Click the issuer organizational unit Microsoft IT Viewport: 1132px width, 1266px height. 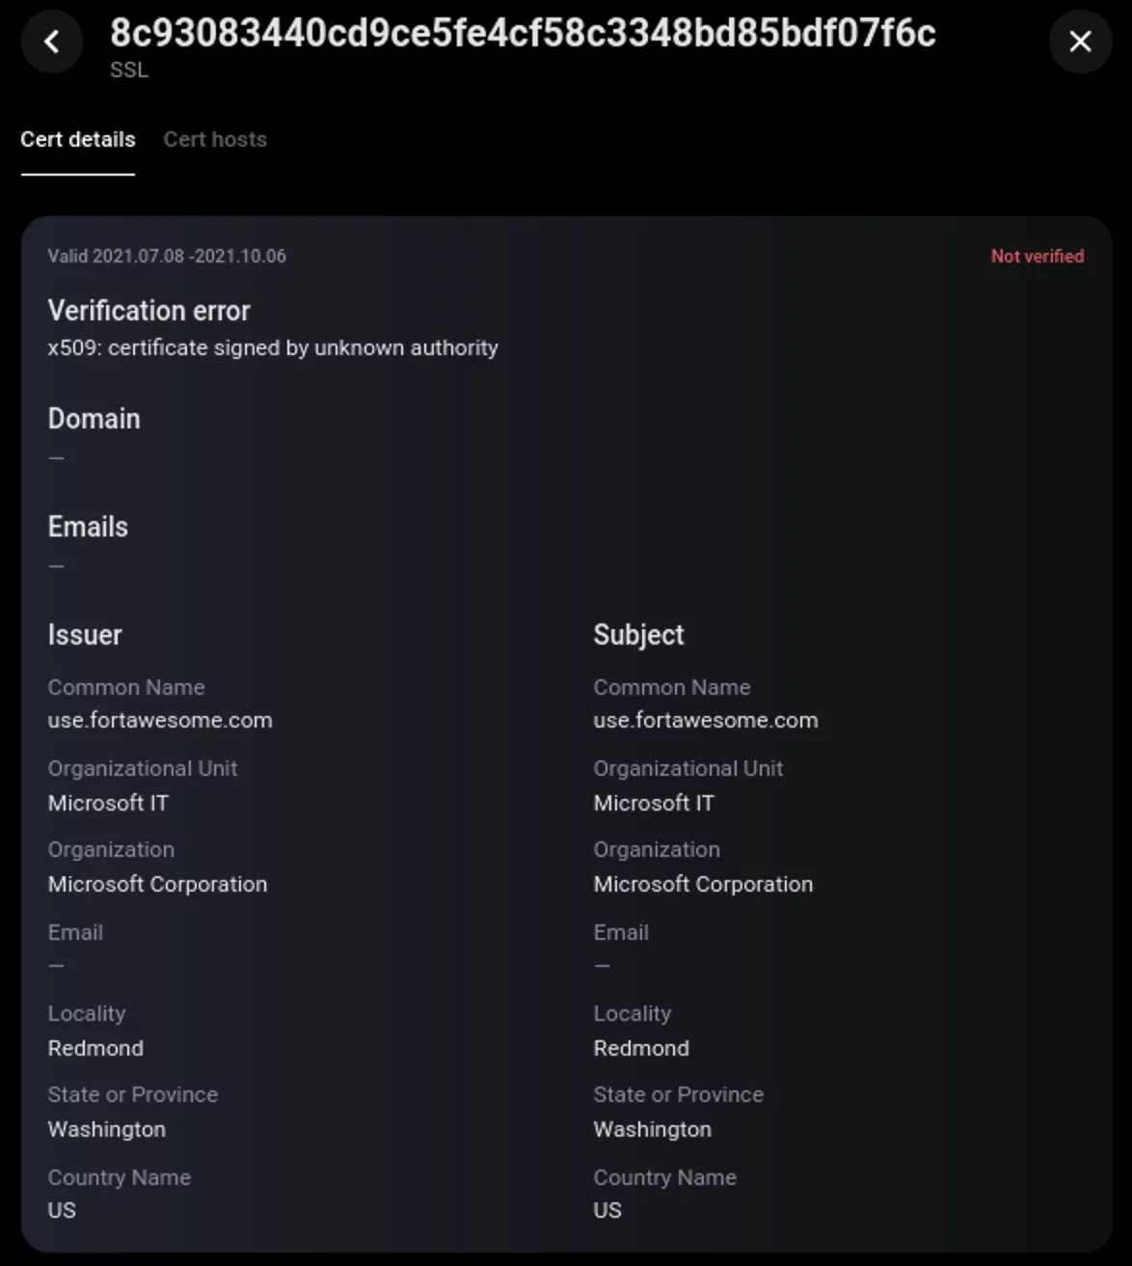click(108, 803)
